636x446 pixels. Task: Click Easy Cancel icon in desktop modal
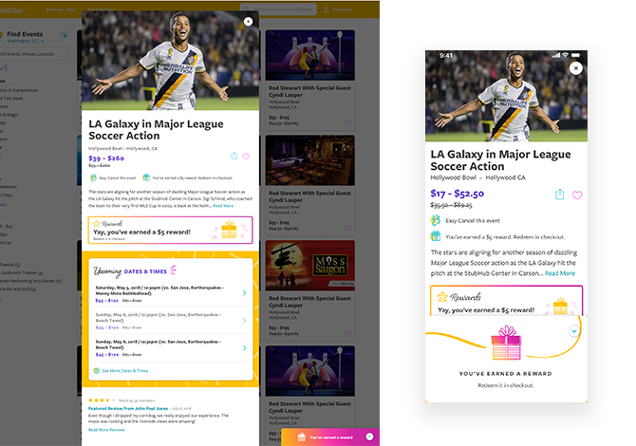pyautogui.click(x=93, y=177)
